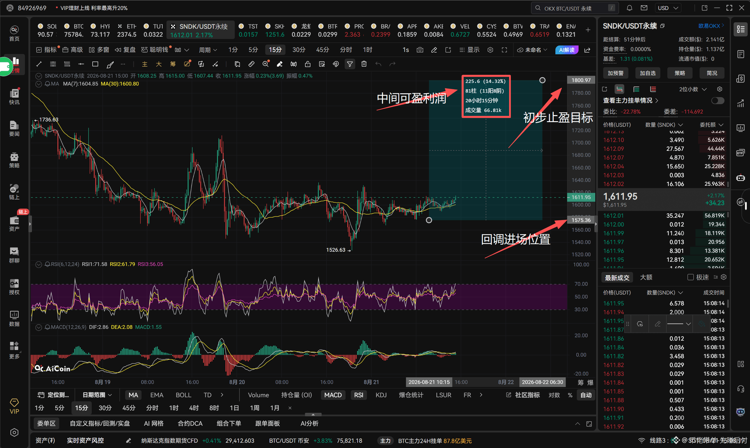
Task: Toggle 自动 auto scale
Action: pos(586,395)
